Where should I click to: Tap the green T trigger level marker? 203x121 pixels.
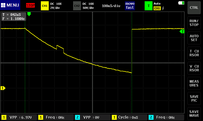(182, 32)
